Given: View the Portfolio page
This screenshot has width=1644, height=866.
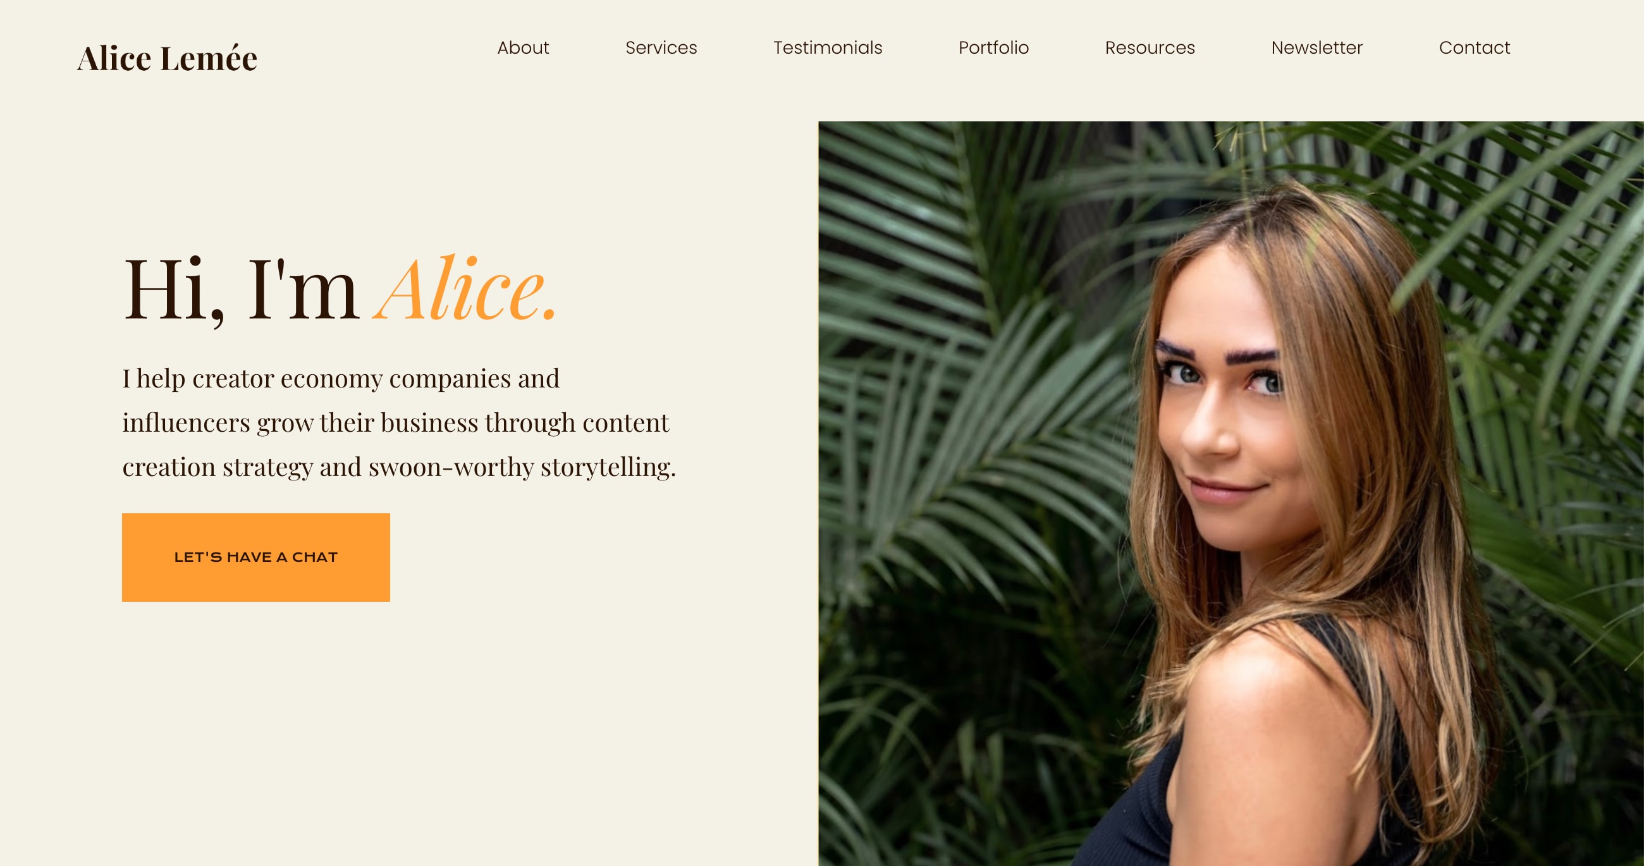Looking at the screenshot, I should click(x=994, y=48).
